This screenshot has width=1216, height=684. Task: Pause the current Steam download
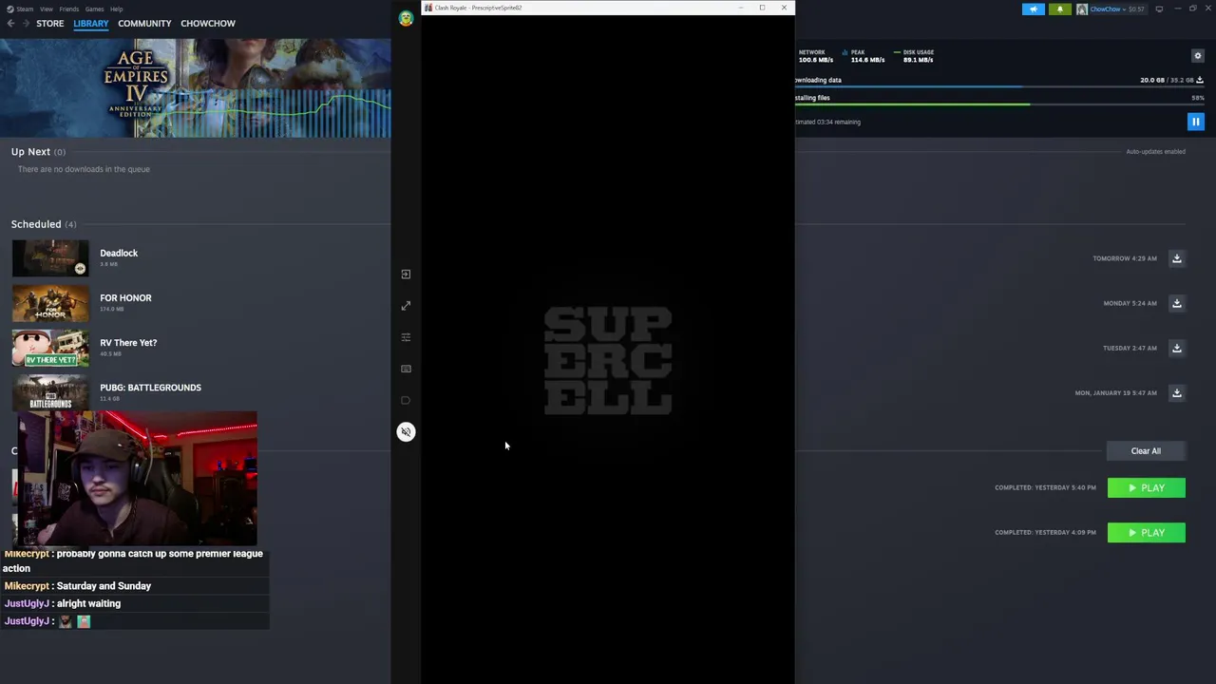click(x=1195, y=122)
